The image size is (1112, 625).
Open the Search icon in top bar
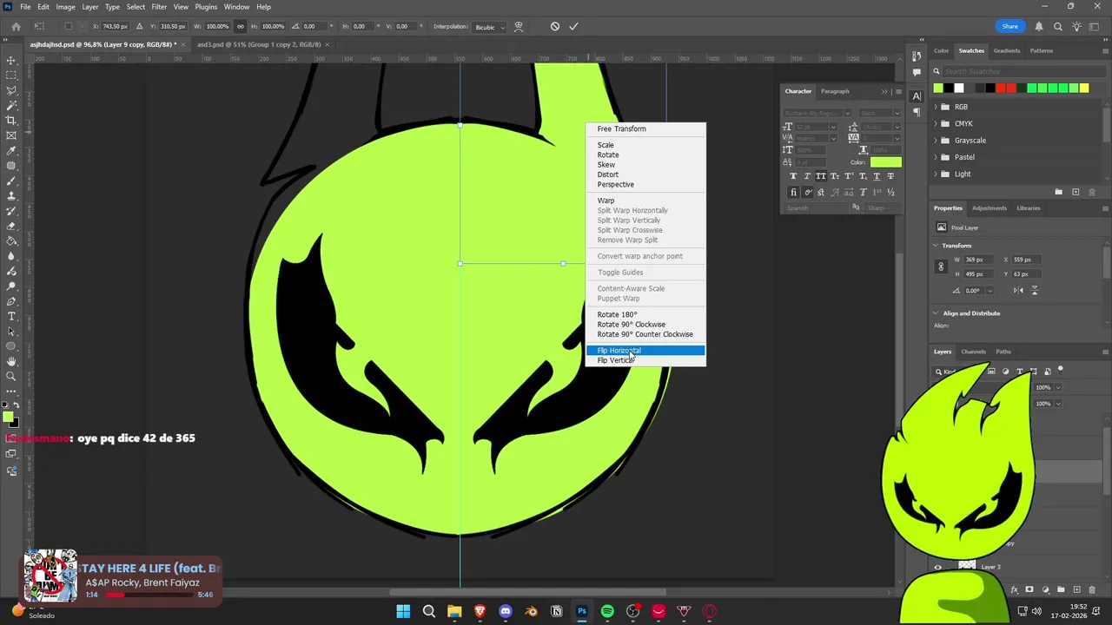[1057, 26]
